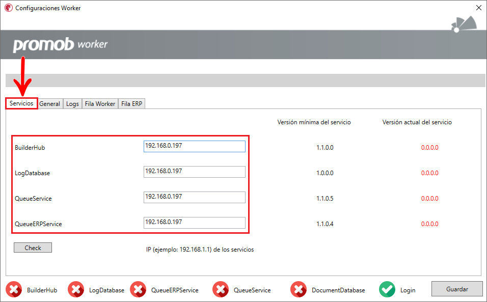Save settings with the Guardar button
The image size is (487, 302).
(457, 289)
